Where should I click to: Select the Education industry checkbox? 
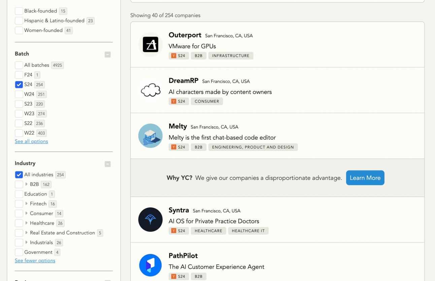[19, 194]
